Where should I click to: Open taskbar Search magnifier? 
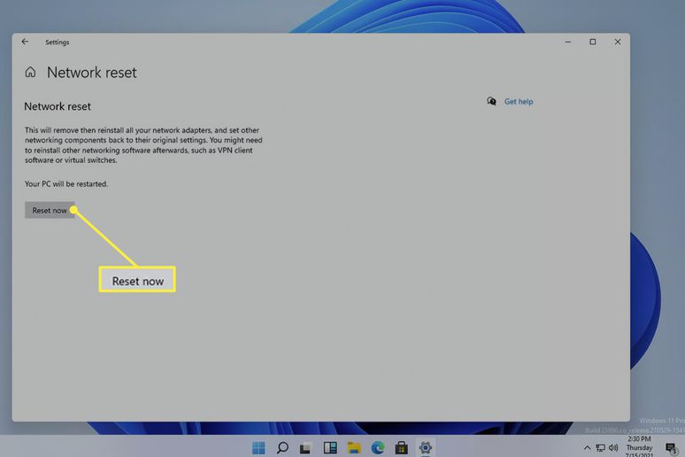(282, 447)
